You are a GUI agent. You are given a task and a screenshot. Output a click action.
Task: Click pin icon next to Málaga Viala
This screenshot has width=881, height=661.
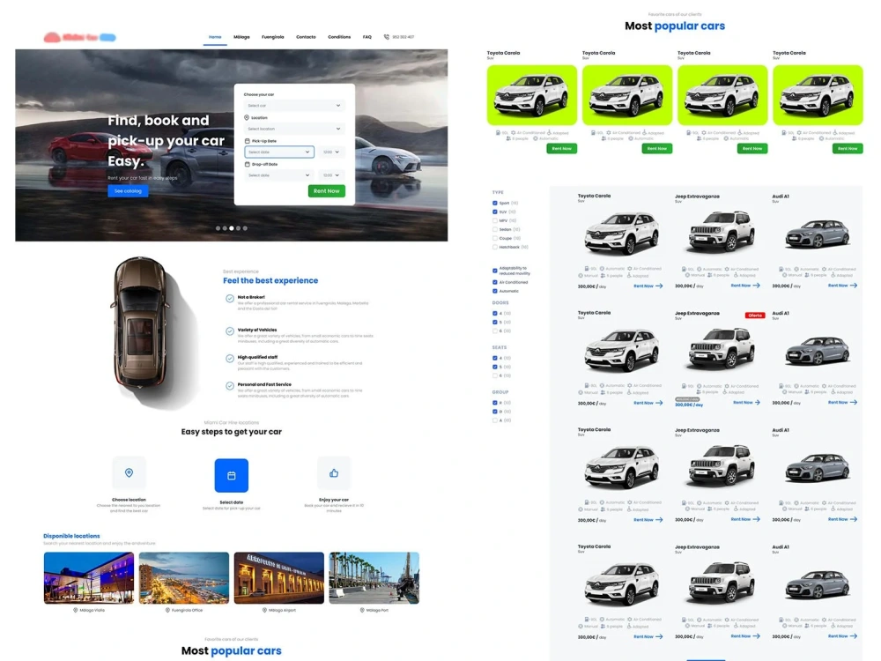75,610
